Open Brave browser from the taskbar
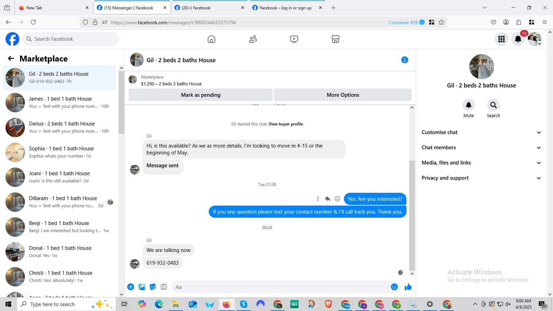Screen dimensions: 553x311 (x=328, y=304)
